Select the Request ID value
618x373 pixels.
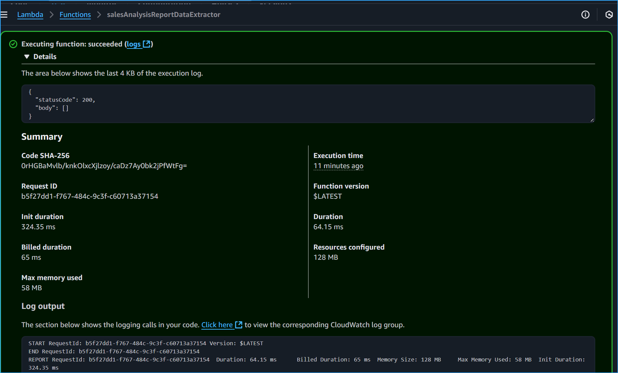pos(89,196)
